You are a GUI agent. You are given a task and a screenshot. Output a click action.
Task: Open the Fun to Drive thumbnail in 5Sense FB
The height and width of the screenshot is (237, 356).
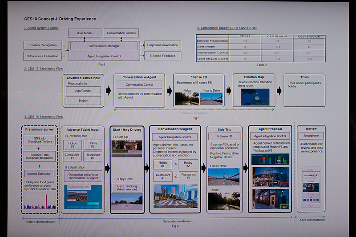[x=211, y=99]
